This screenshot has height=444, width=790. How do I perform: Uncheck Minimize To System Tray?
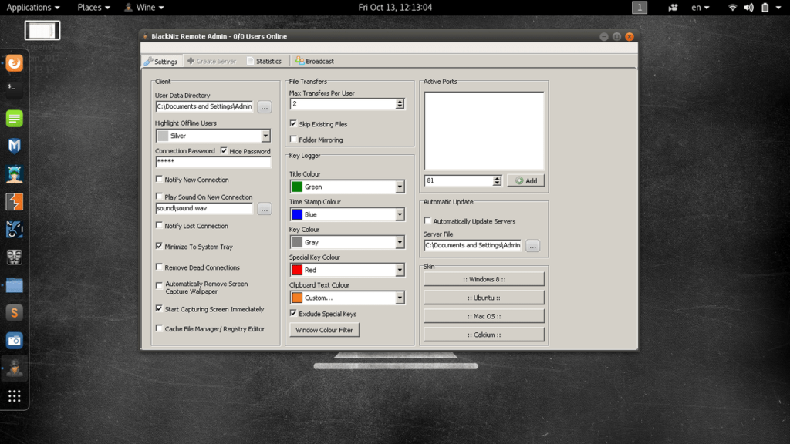(x=159, y=246)
